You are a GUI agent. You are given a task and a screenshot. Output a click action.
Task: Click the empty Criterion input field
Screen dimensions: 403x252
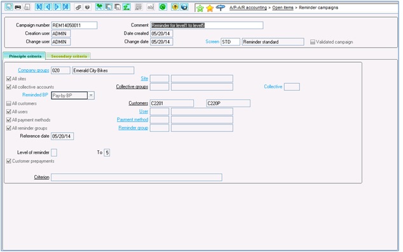[x=137, y=177]
